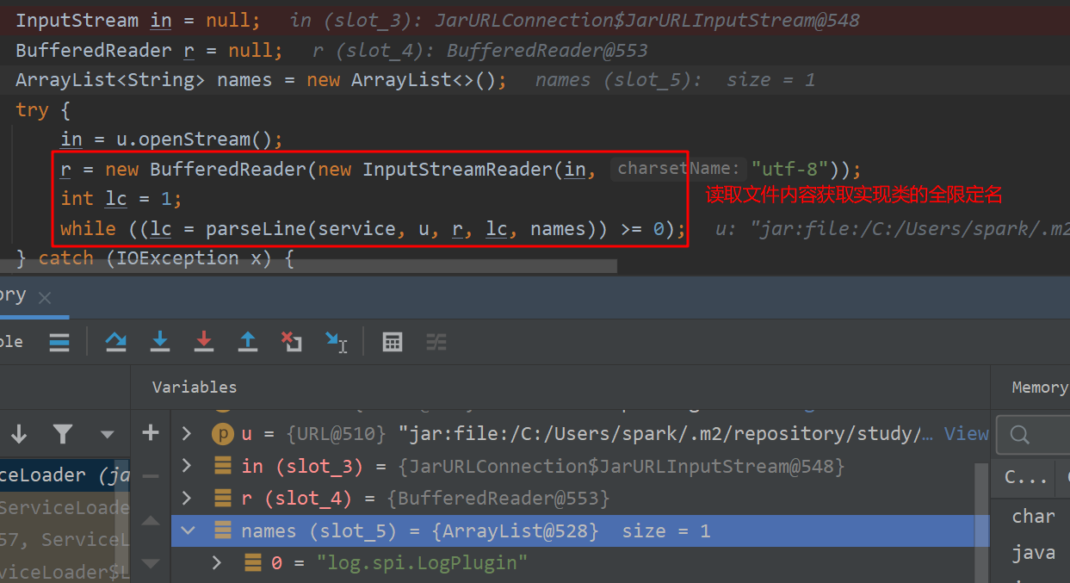
Task: Click the red Force Step Into icon
Action: 203,342
